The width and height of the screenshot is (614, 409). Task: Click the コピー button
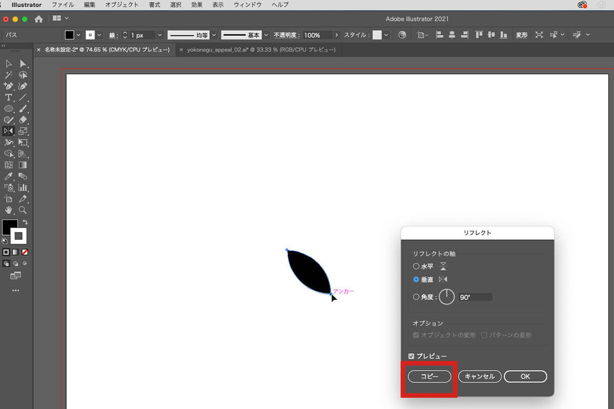pos(430,376)
